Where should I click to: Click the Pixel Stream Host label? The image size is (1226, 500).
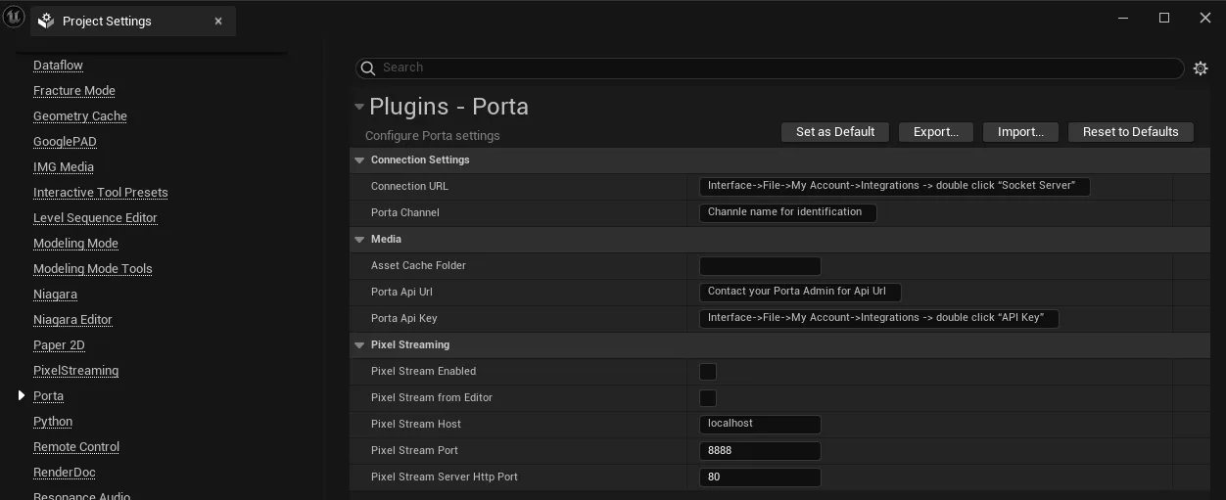point(416,424)
